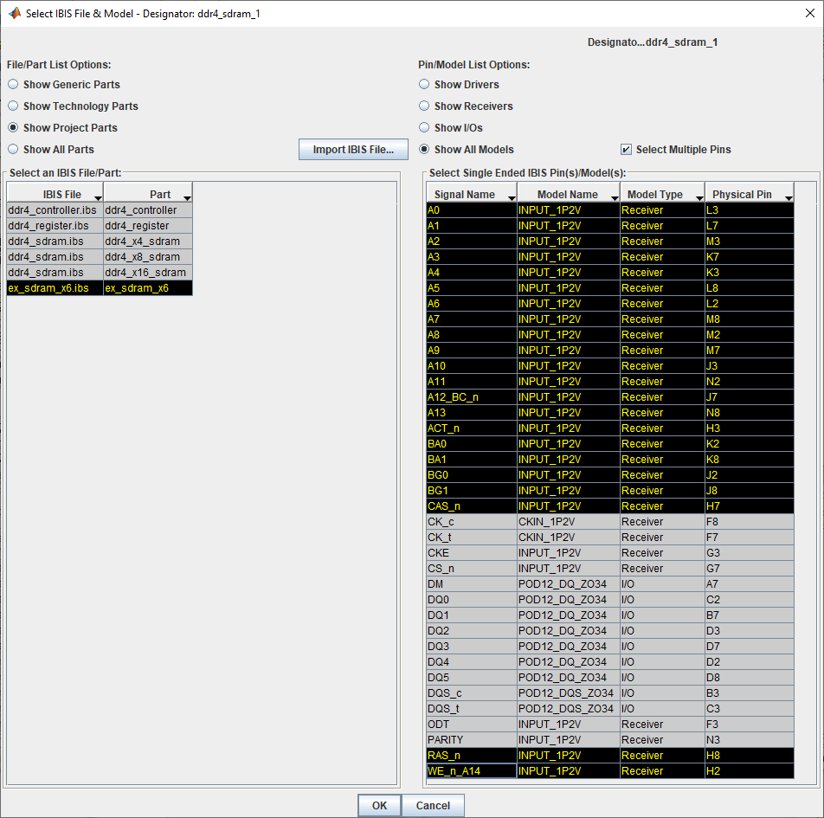Screen dimensions: 824x818
Task: Cancel the dialog
Action: [433, 805]
